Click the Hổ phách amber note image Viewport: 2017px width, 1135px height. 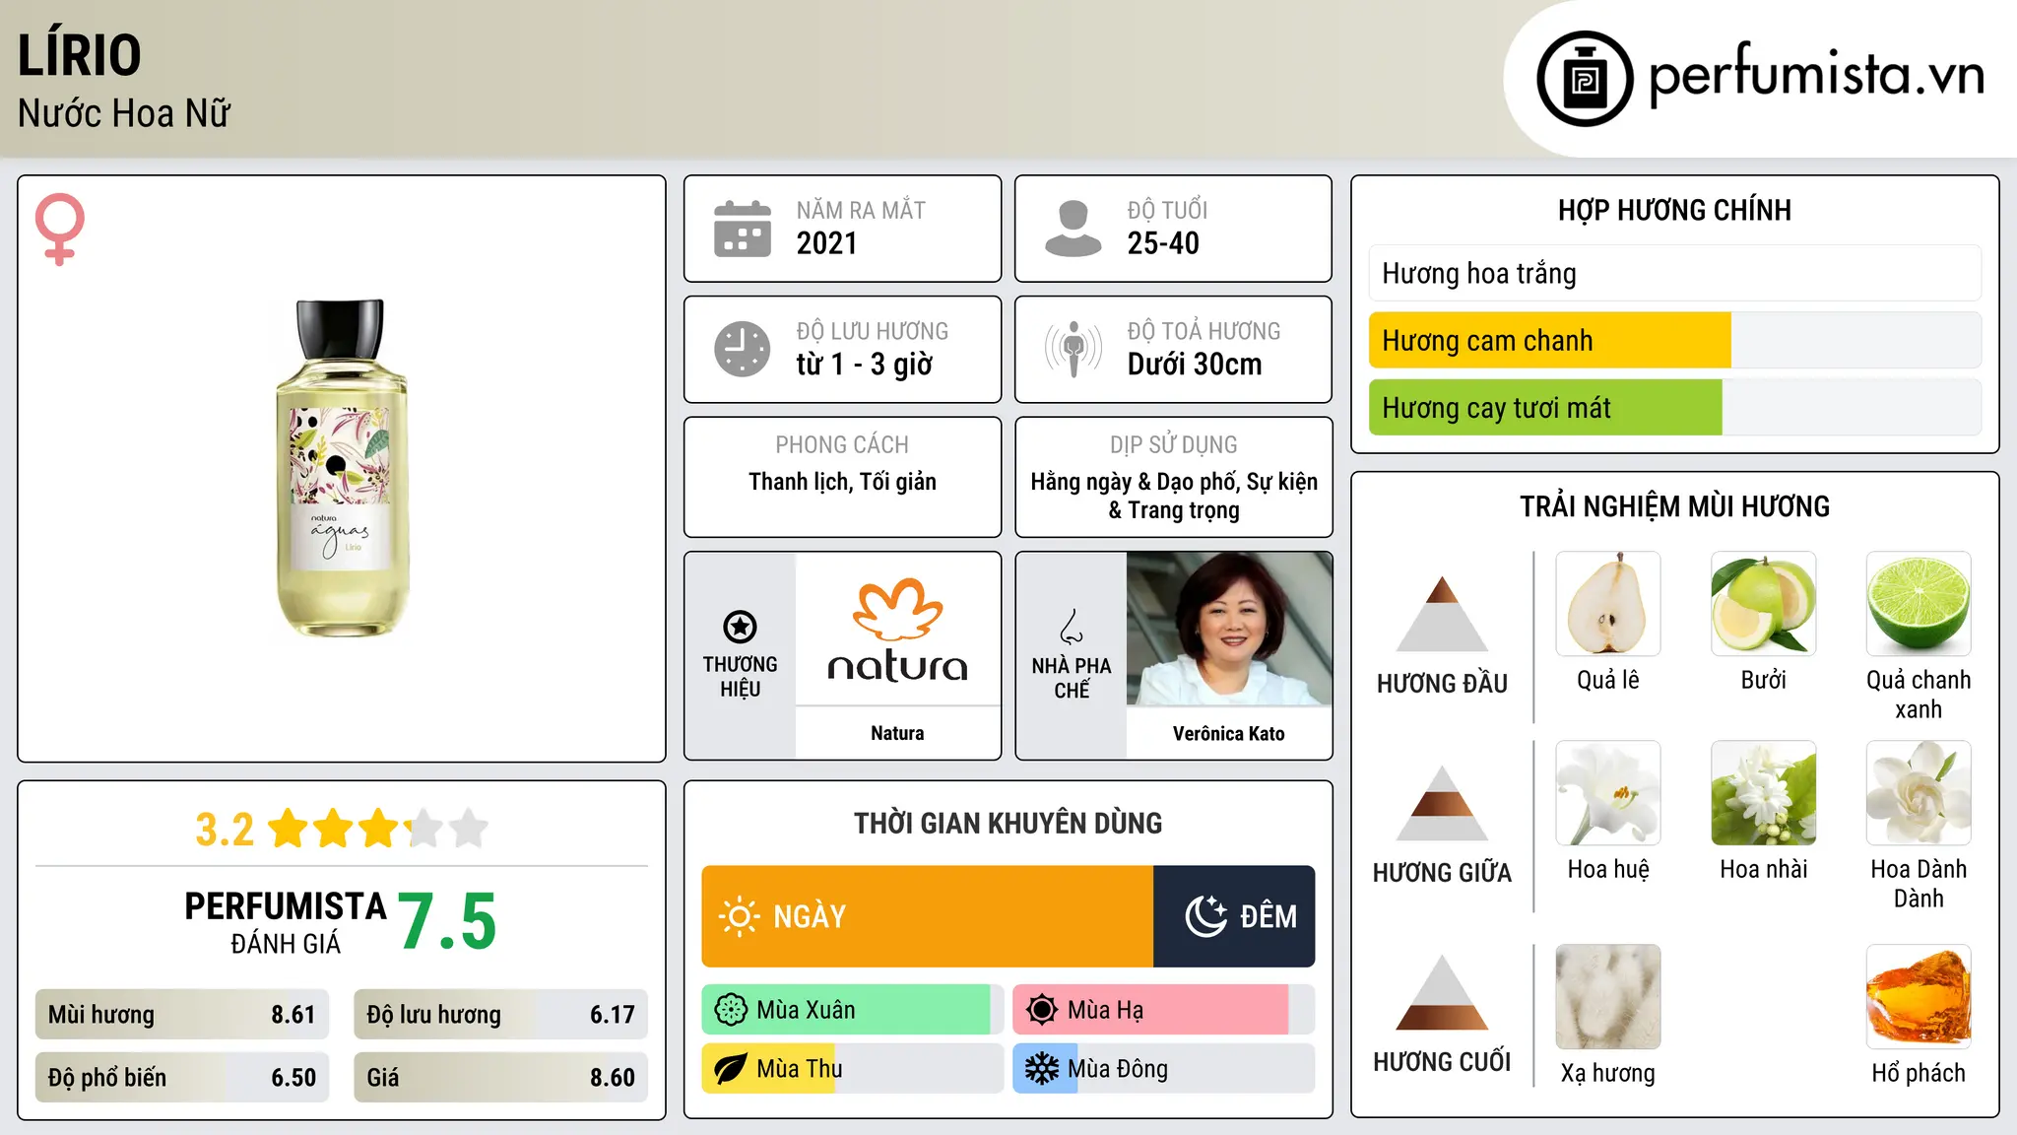tap(1919, 997)
